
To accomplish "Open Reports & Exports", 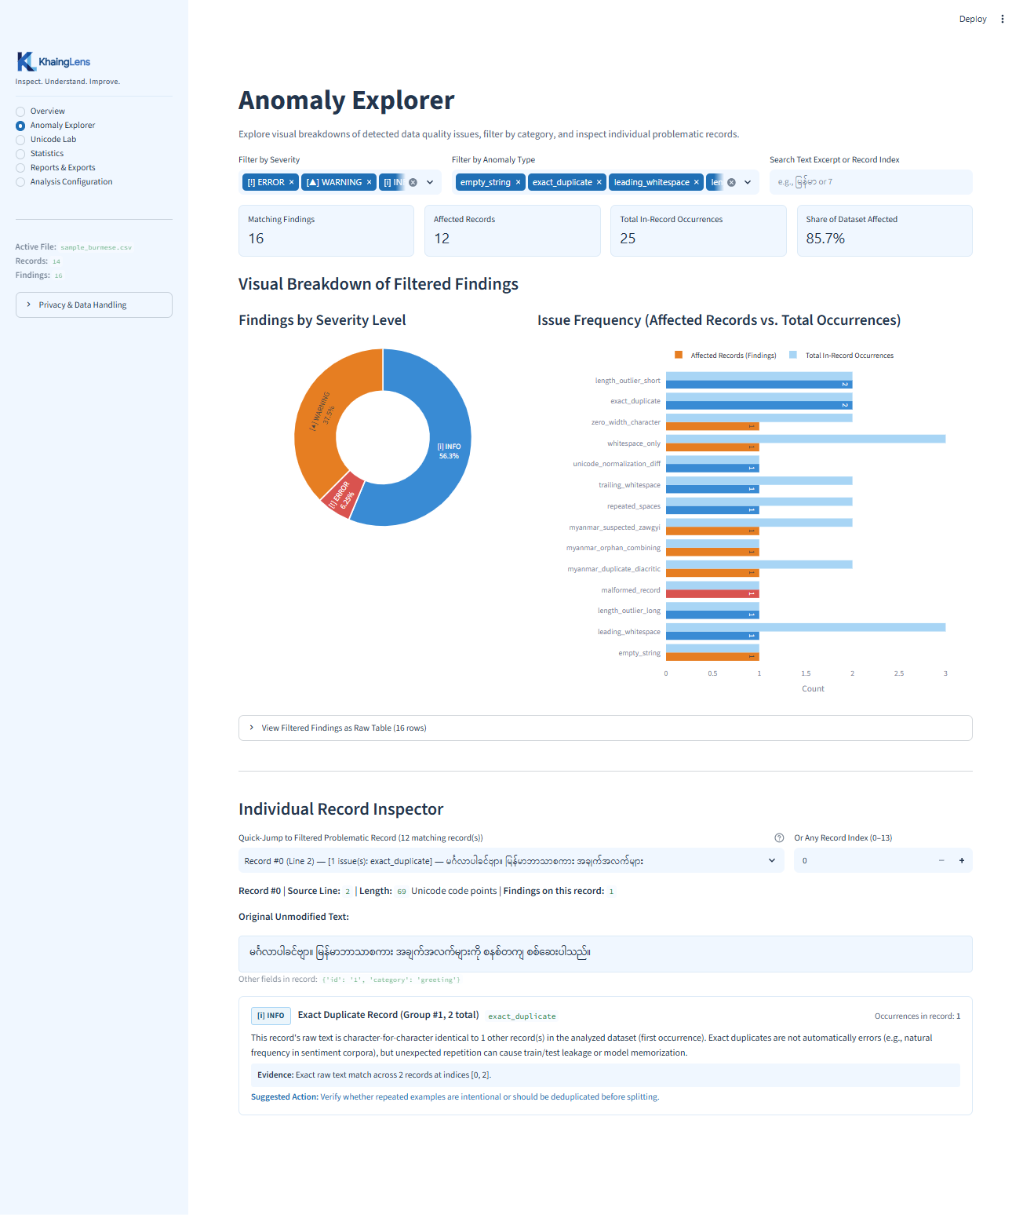I will pyautogui.click(x=55, y=168).
